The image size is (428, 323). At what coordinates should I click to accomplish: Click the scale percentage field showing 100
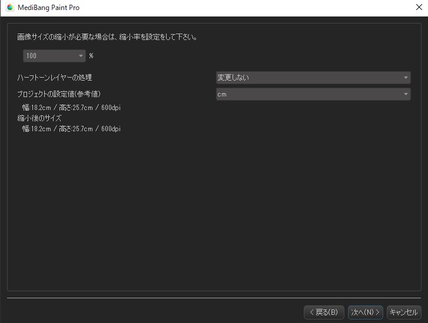pyautogui.click(x=49, y=56)
